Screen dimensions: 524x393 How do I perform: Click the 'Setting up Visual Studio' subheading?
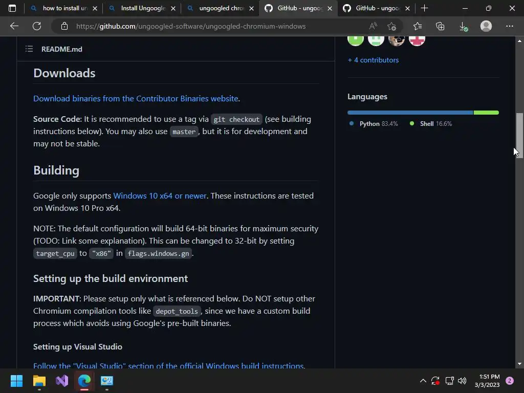pos(78,346)
